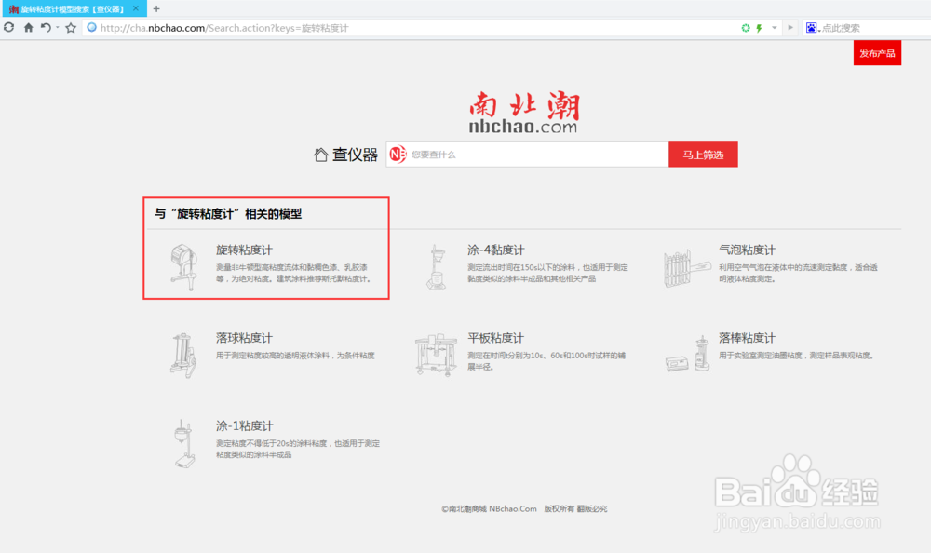Open the 涂-4黏度计 model link

point(496,250)
